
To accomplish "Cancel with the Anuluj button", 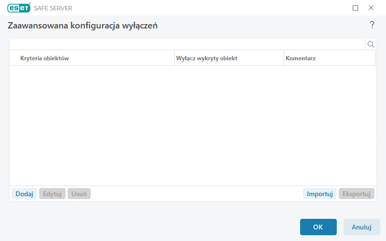I will (361, 227).
